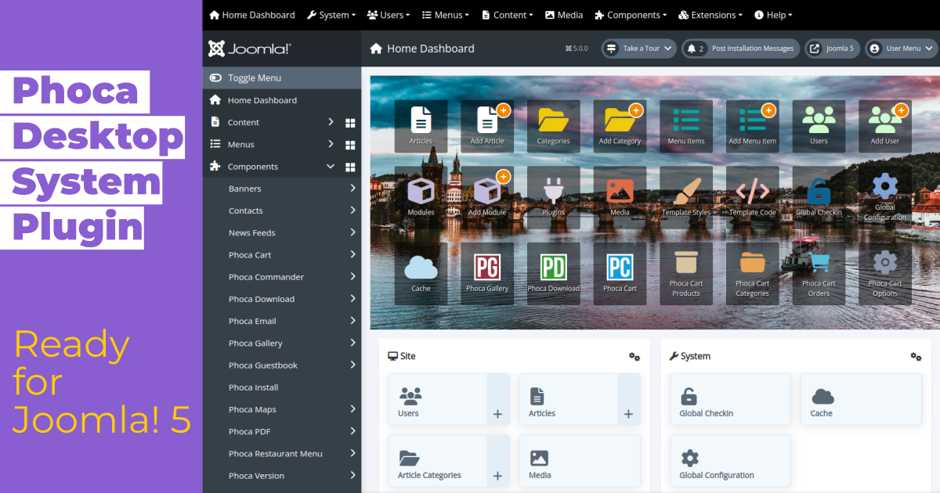Click Home Dashboard in top menu bar
Screen dimensions: 940x493
252,15
